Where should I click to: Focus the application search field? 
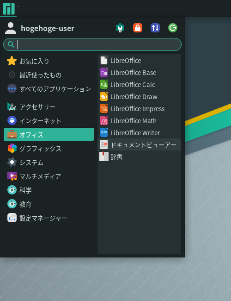[92, 44]
